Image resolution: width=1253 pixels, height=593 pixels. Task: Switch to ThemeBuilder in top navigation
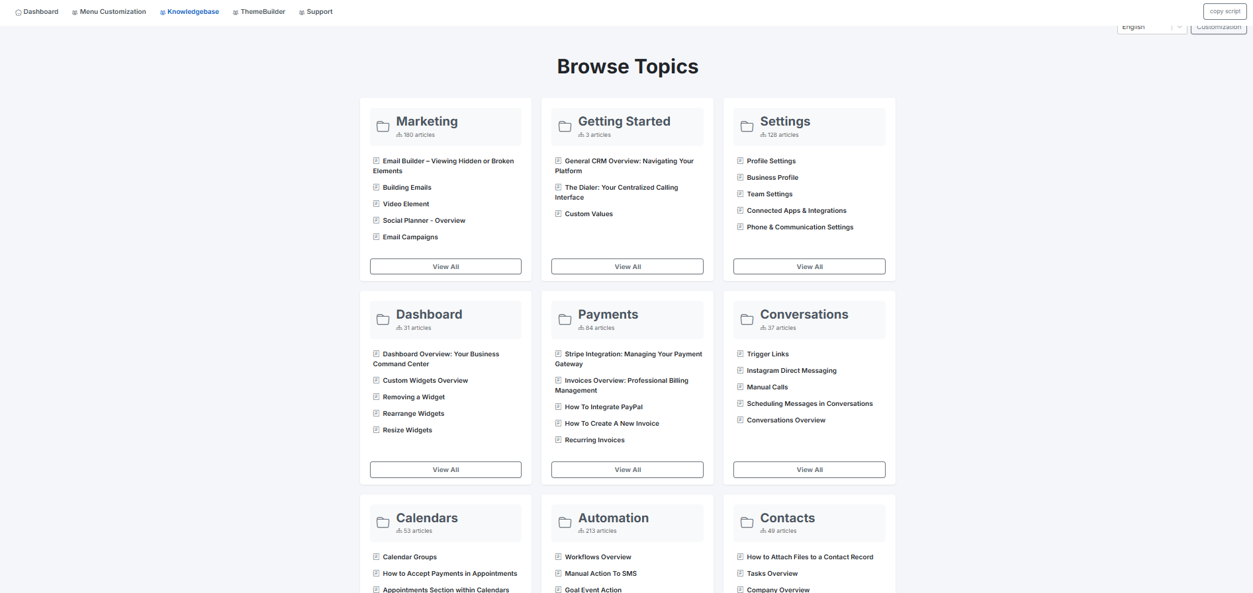pos(259,12)
